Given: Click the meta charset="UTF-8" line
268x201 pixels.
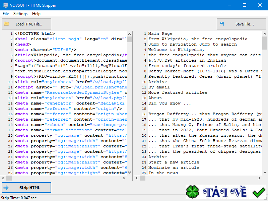Looking at the screenshot, I should pyautogui.click(x=46, y=50).
